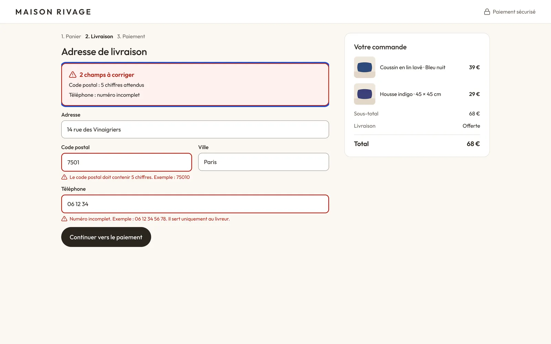Focus the Adresse input field
The width and height of the screenshot is (551, 344).
pos(195,129)
